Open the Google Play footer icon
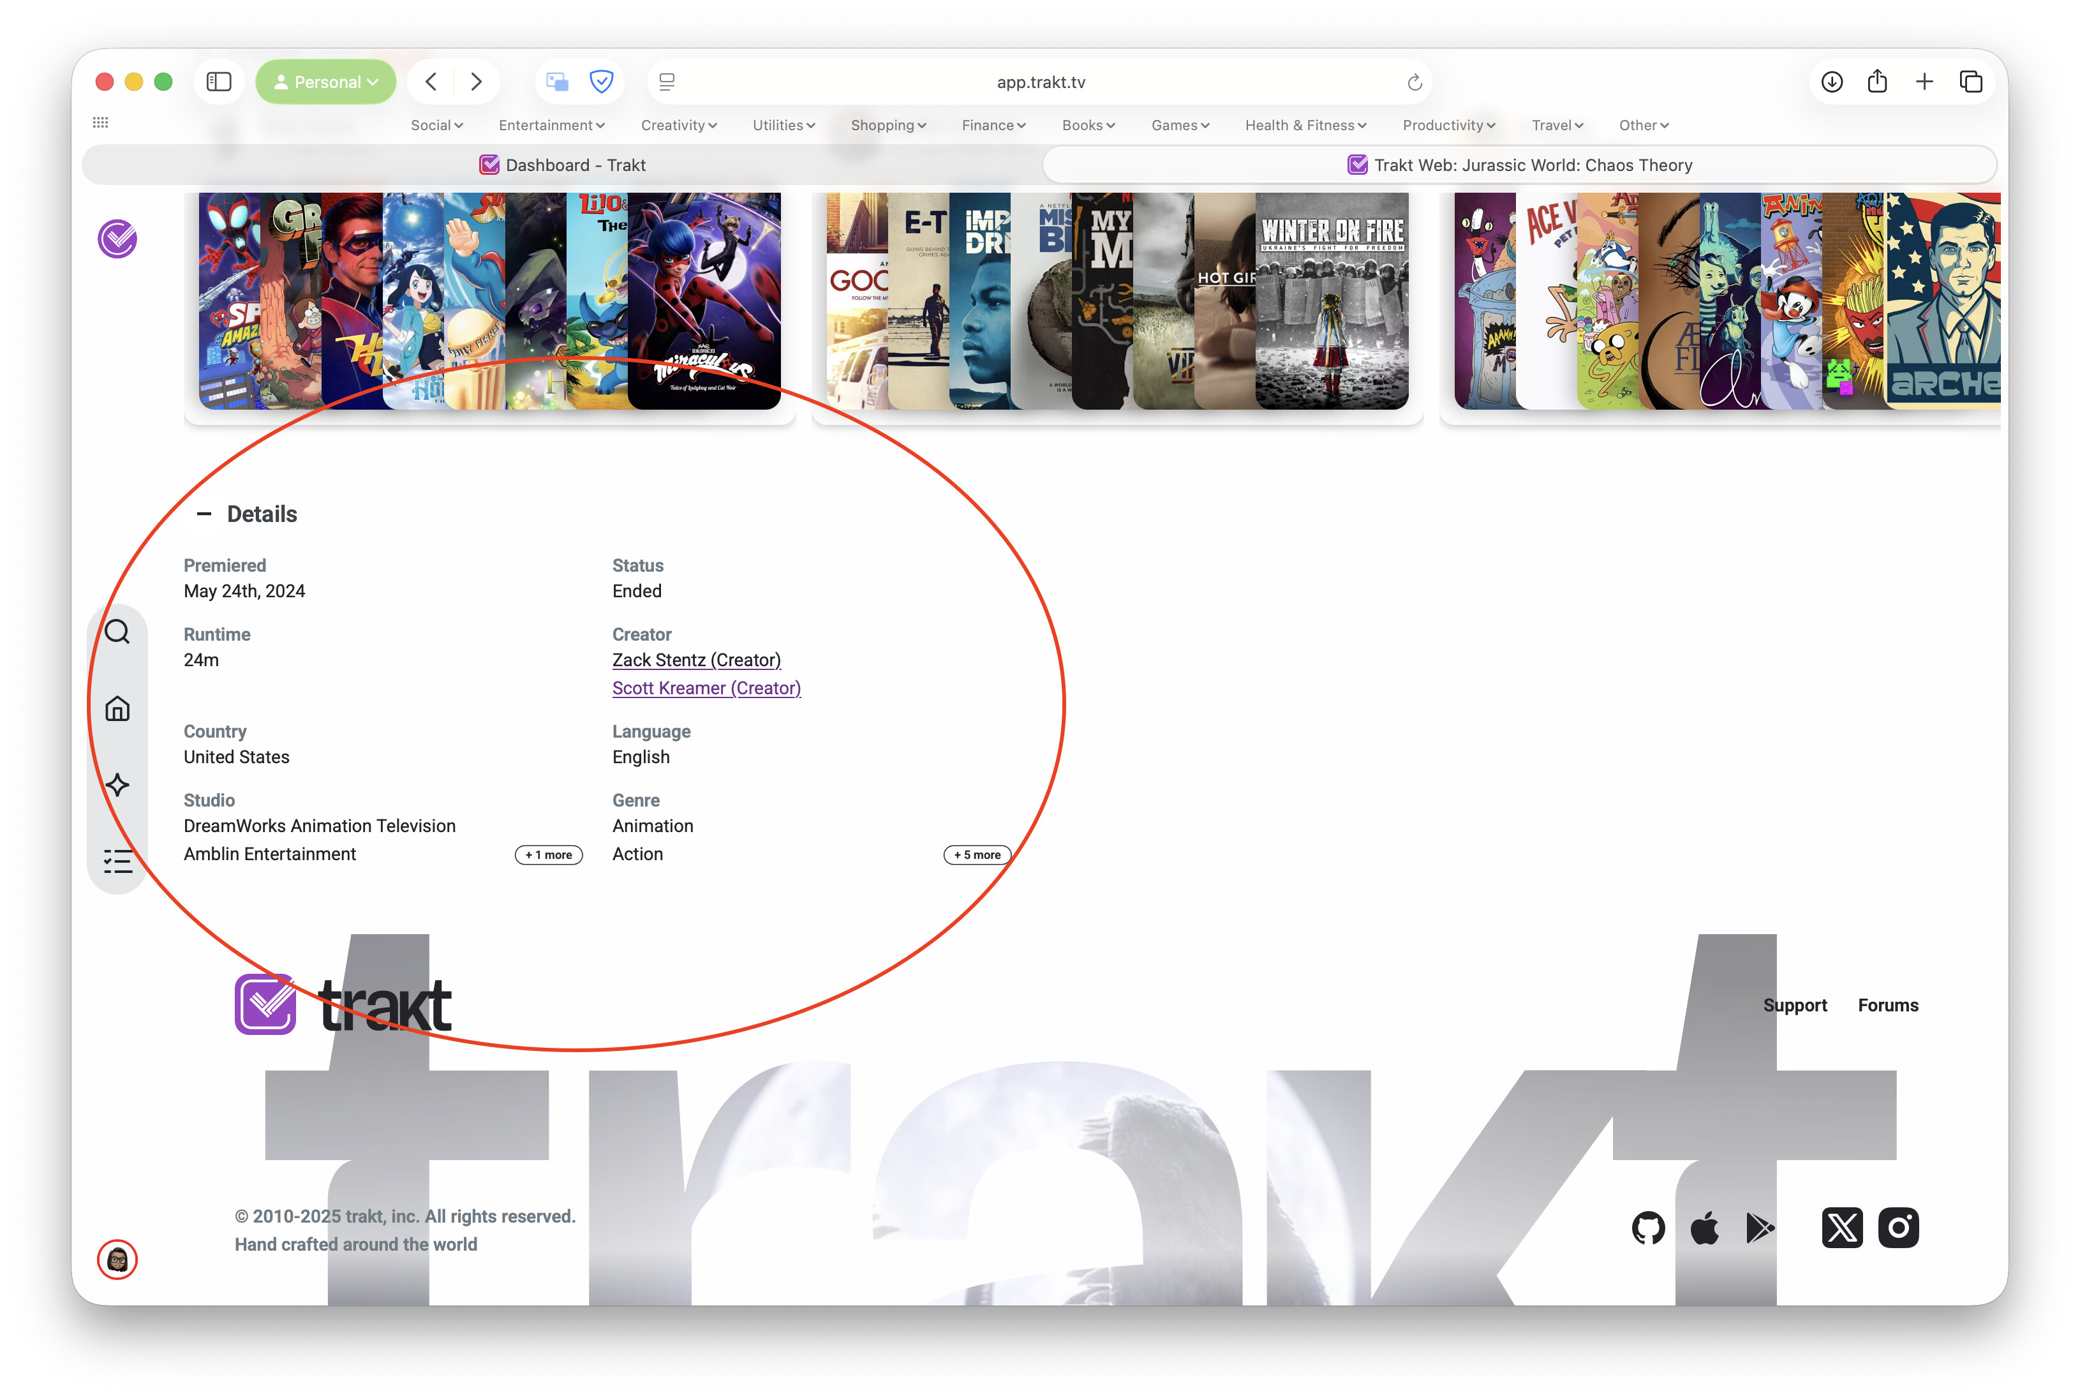The image size is (2080, 1400). point(1760,1228)
